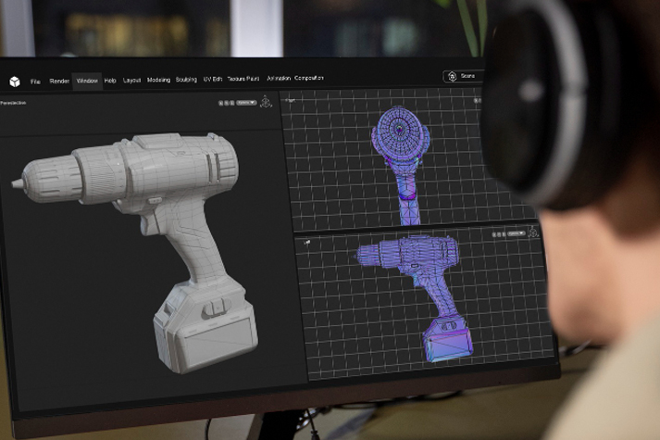Viewport: 660px width, 440px height.
Task: Switch to the Modeling workspace tab
Action: (158, 80)
